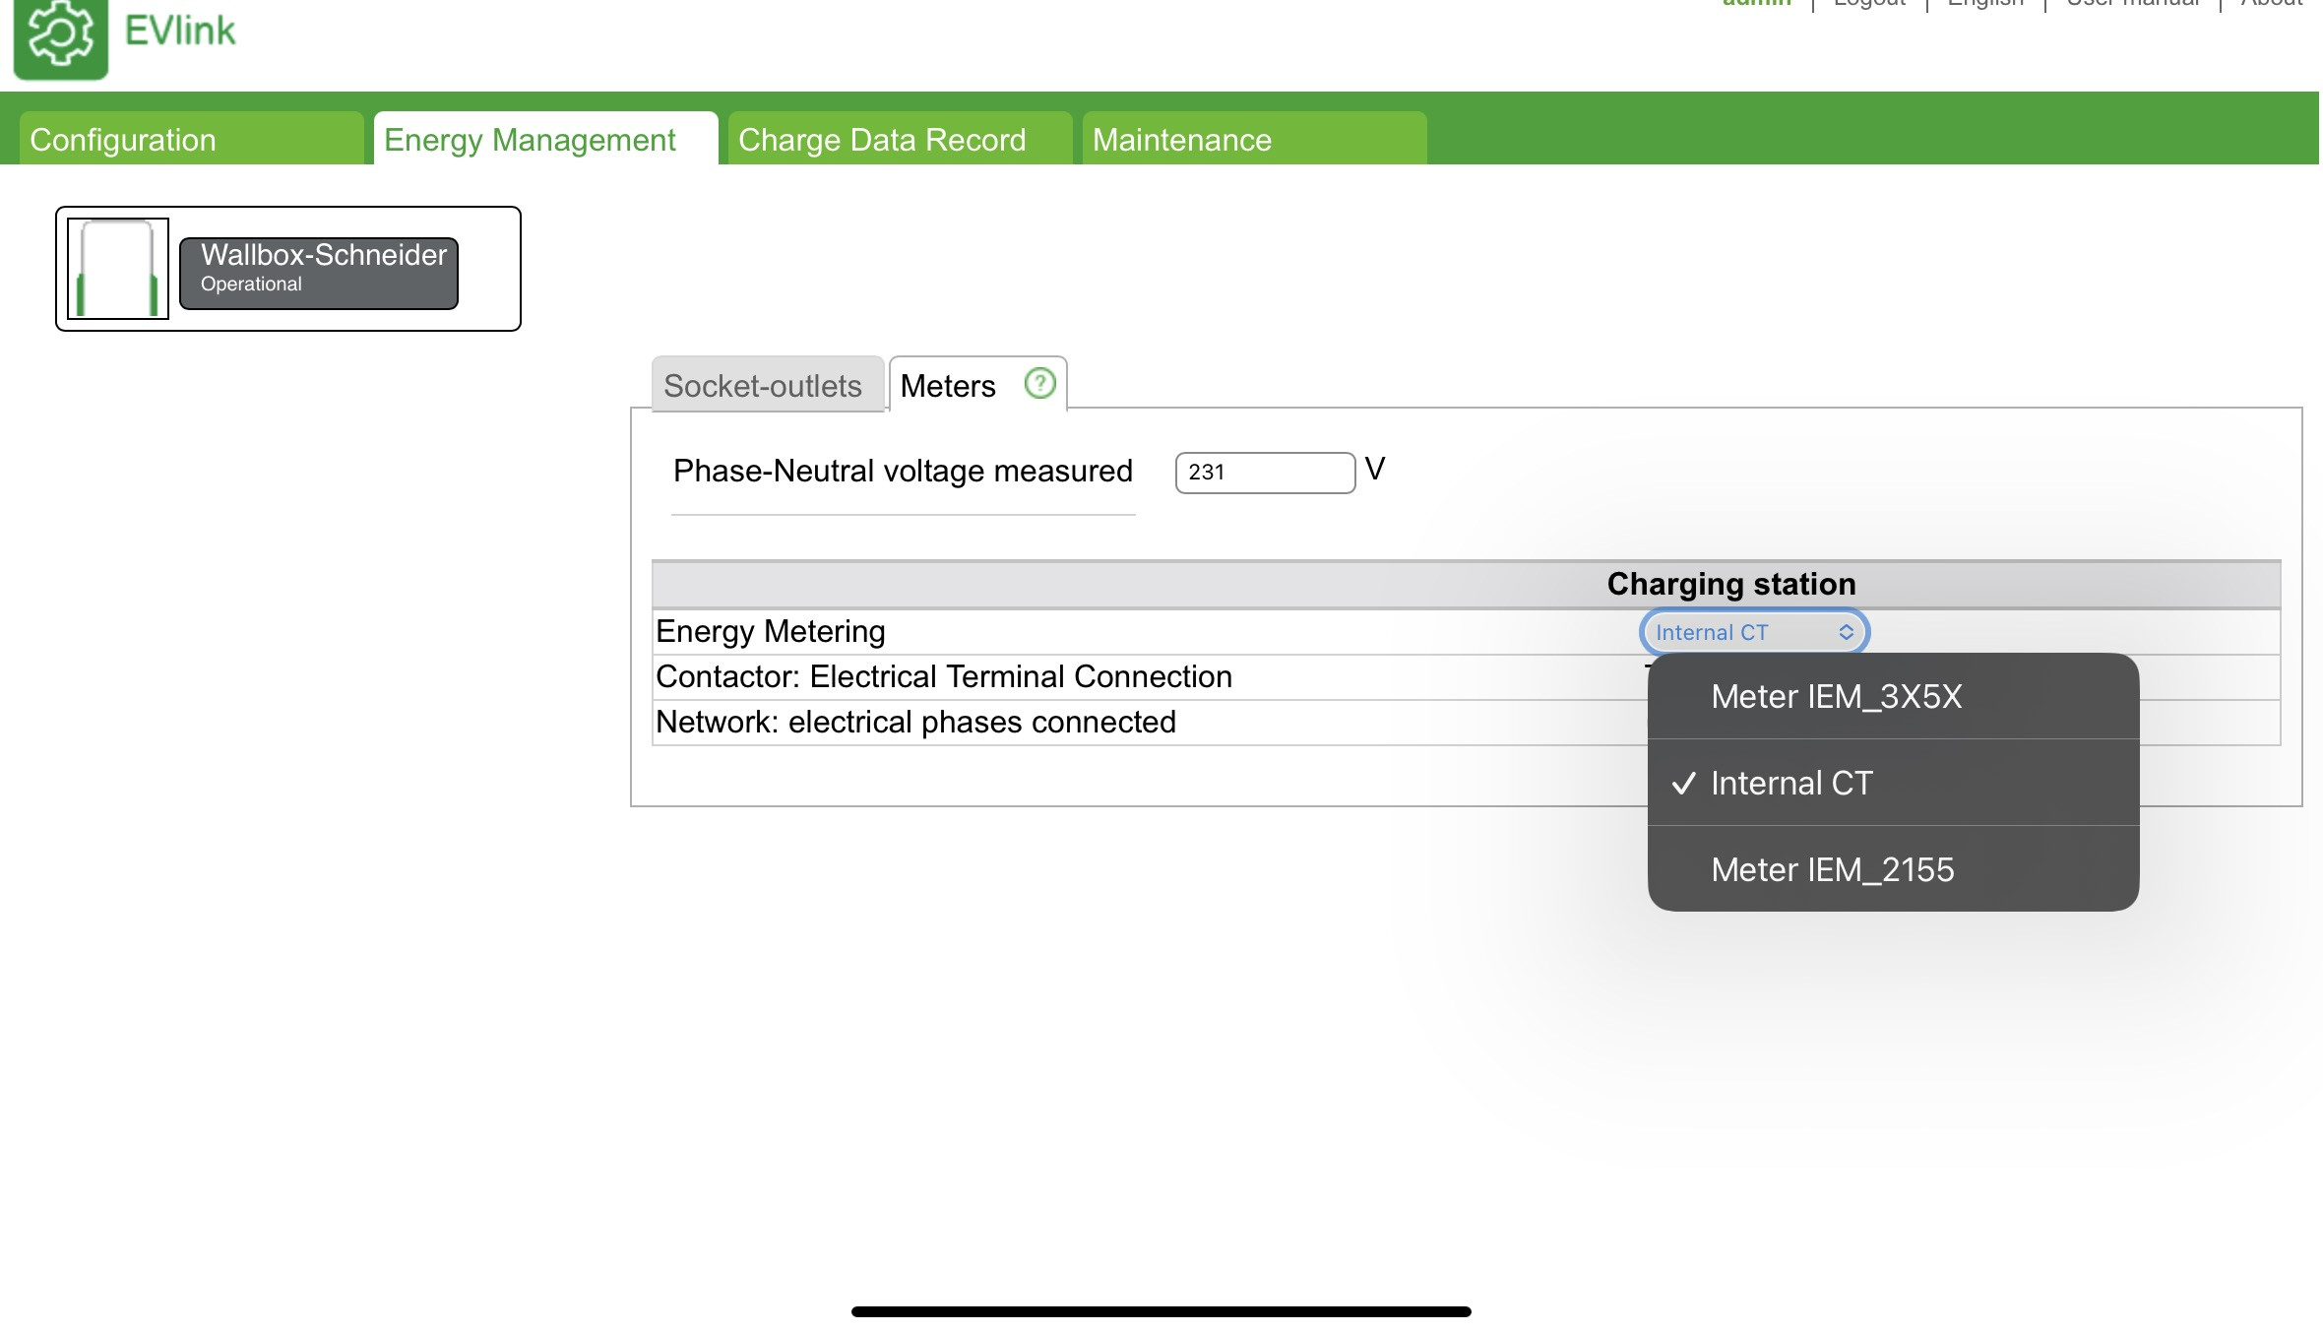Viewport: 2323px width, 1332px height.
Task: Open the User manual link
Action: (x=2132, y=4)
